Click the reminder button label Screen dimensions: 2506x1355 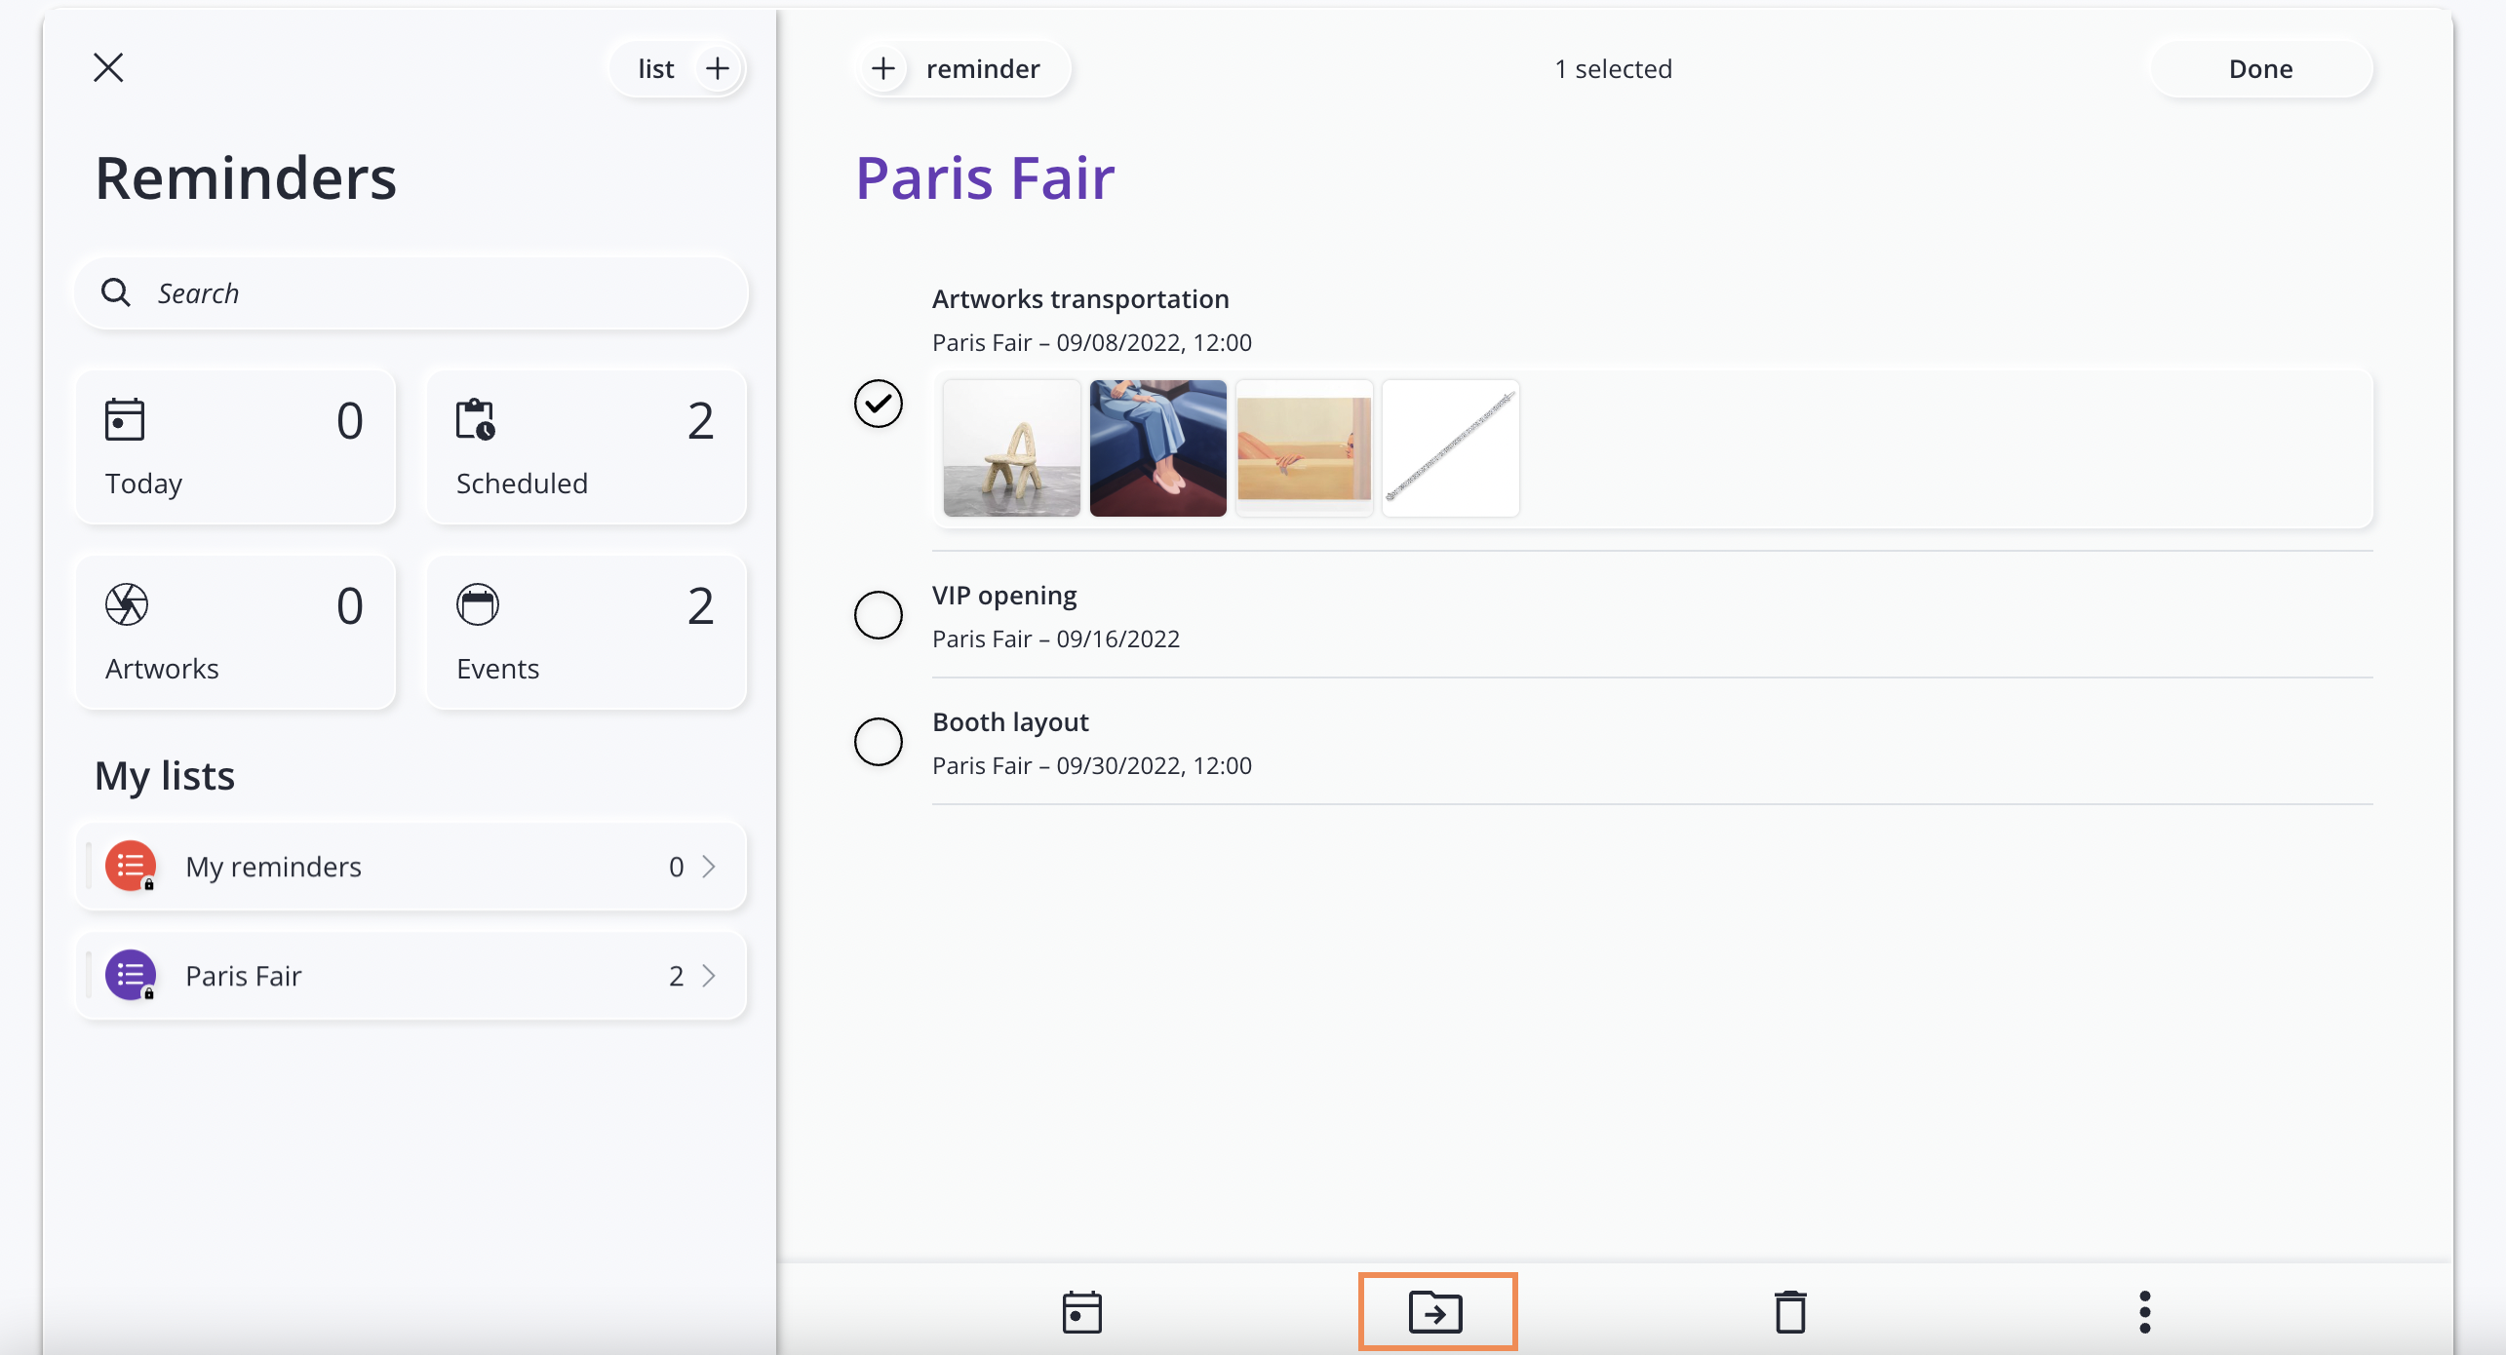tap(983, 69)
